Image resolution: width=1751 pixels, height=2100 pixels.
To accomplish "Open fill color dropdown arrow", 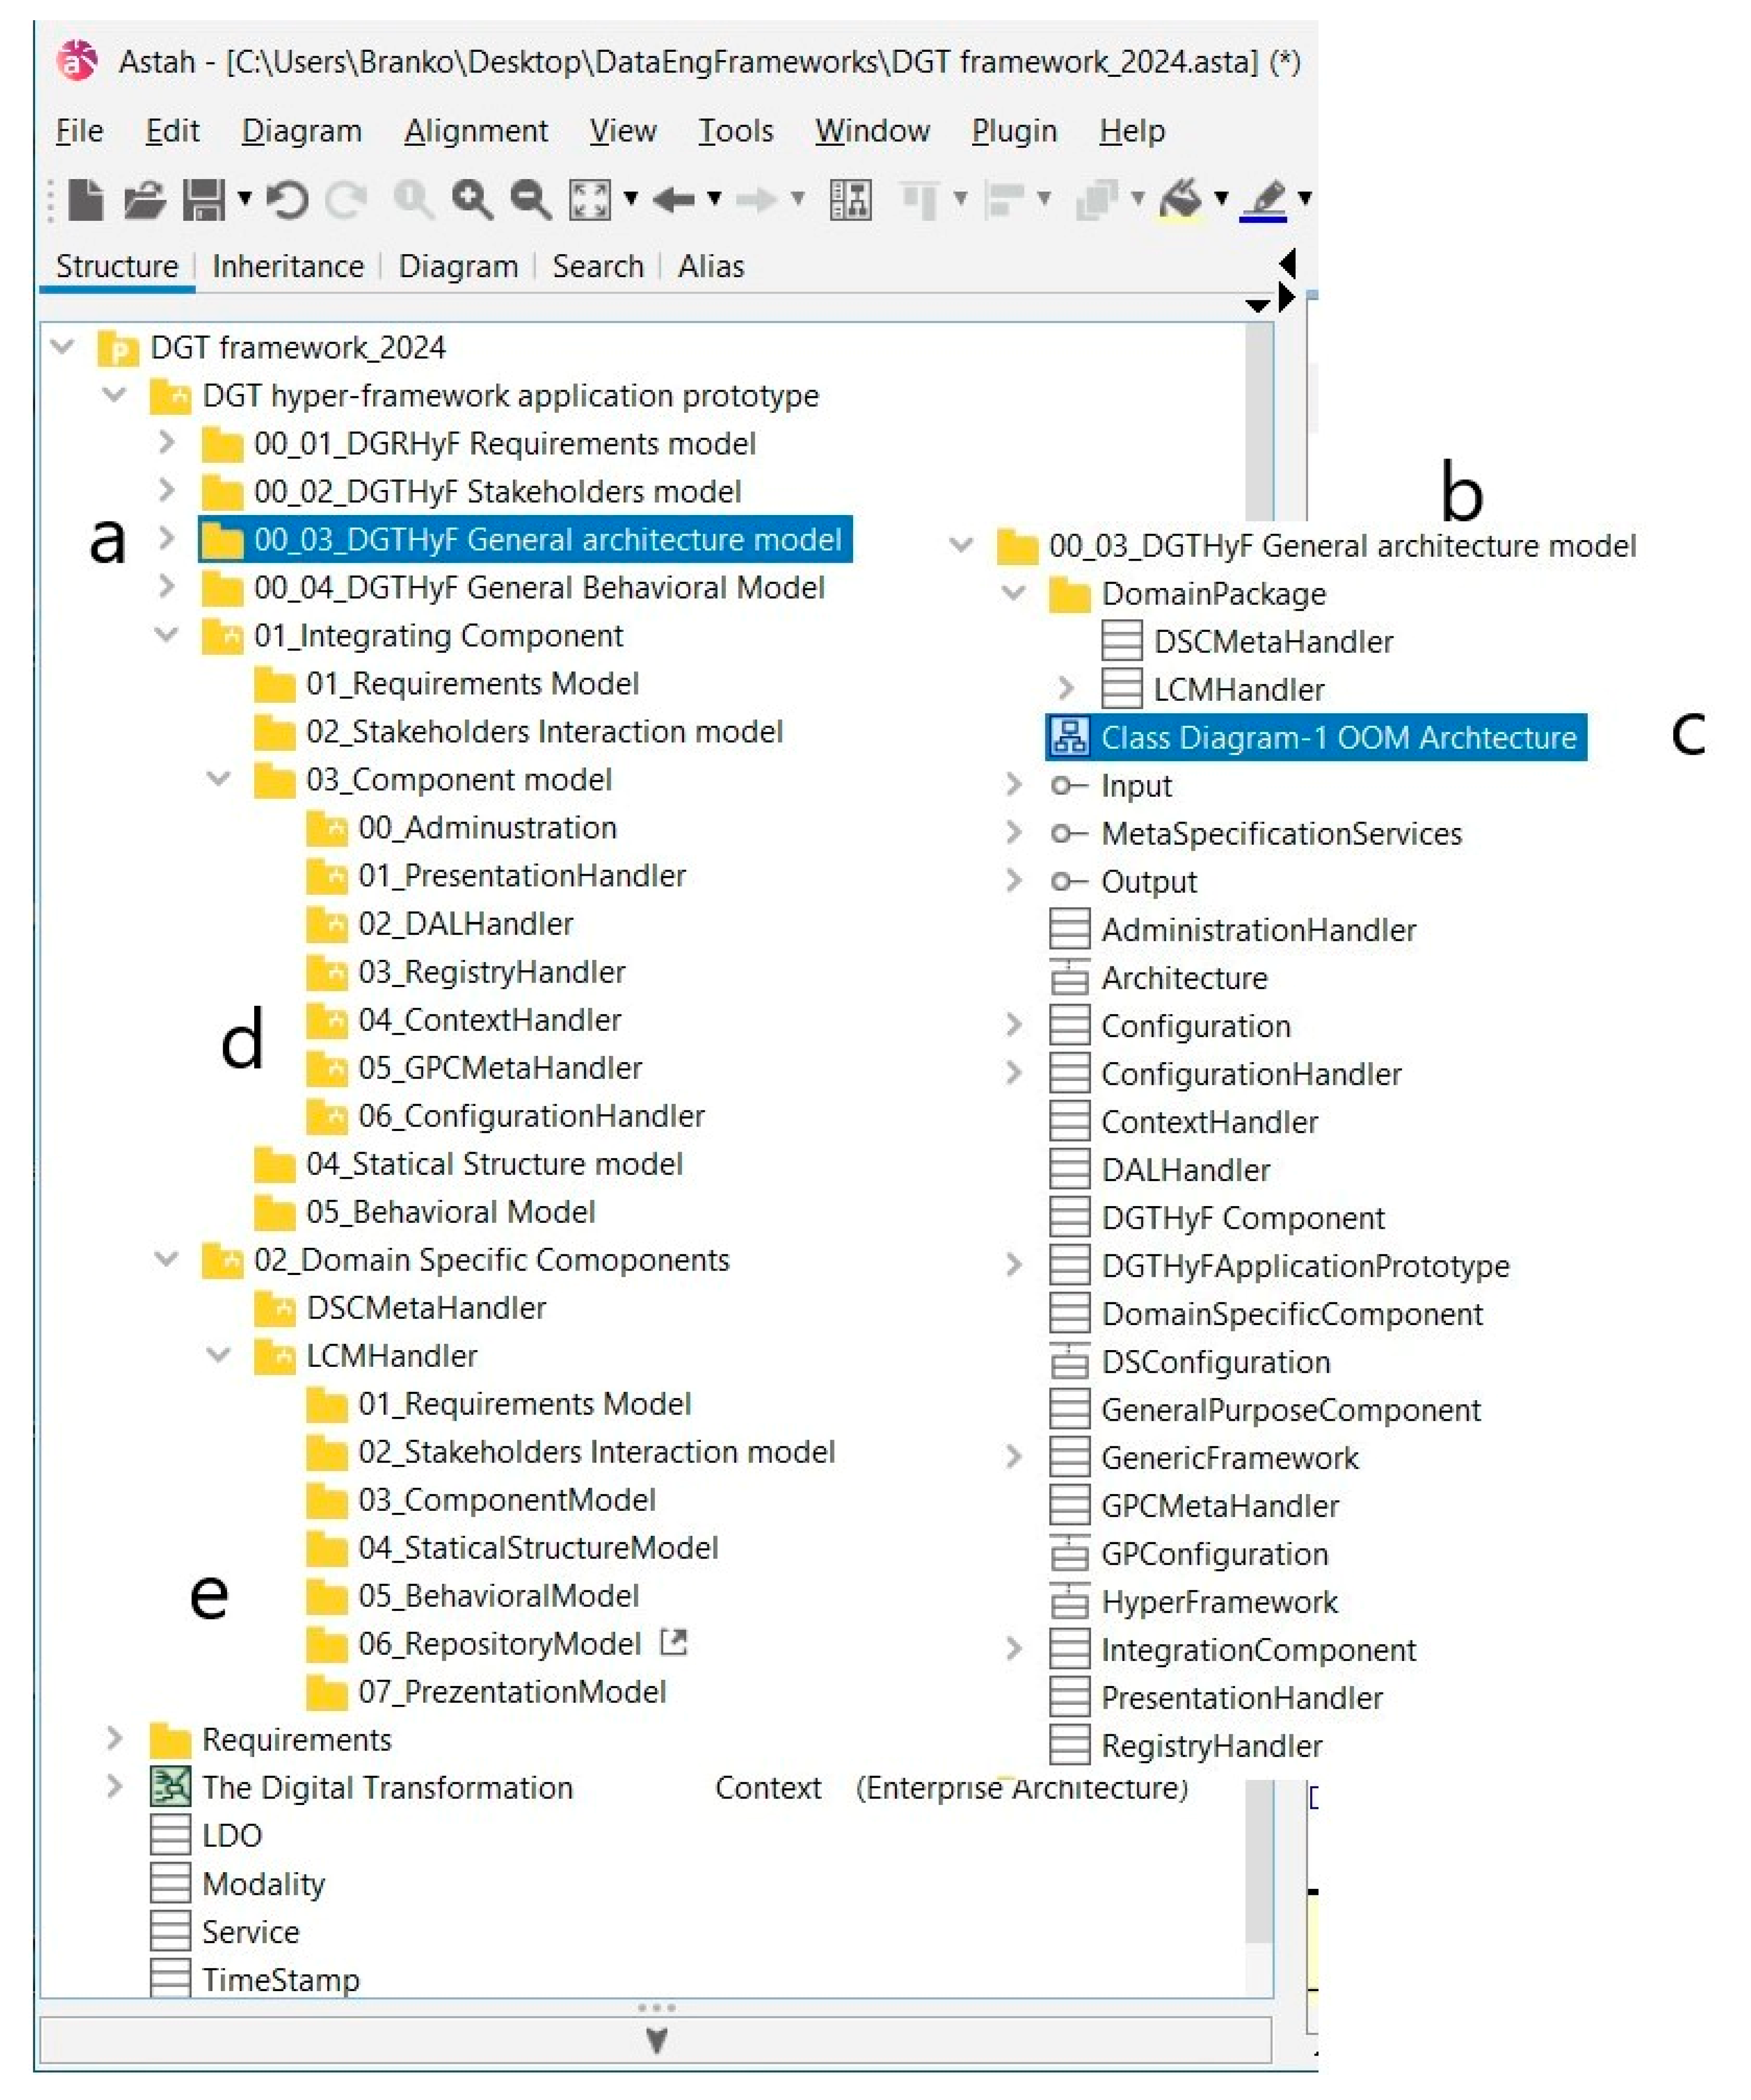I will (1221, 198).
